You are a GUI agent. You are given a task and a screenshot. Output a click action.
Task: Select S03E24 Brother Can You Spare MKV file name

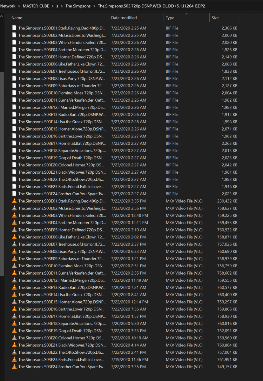62,367
